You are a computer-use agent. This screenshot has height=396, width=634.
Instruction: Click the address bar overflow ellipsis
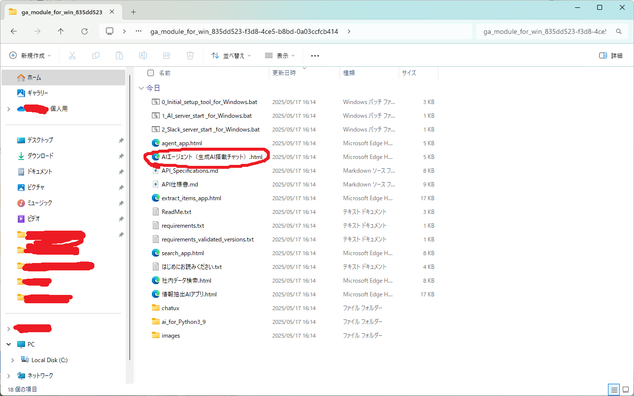(x=139, y=31)
